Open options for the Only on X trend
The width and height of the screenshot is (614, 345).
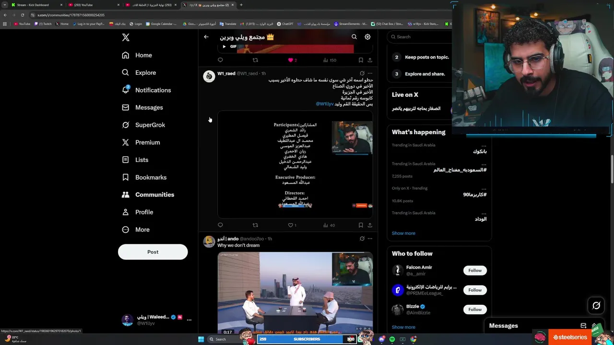point(484,188)
